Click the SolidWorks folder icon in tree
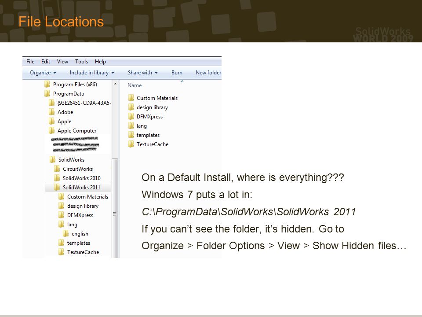The height and width of the screenshot is (317, 422). coord(52,159)
